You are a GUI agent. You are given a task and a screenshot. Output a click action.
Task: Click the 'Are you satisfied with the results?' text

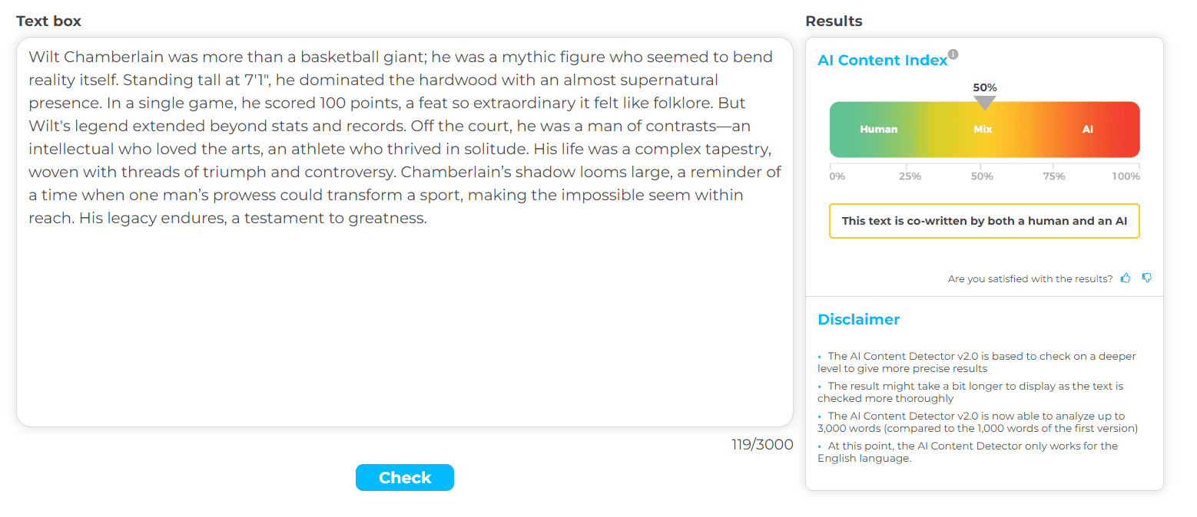1030,279
